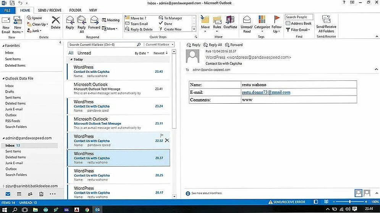Send the message to OneNote
Image resolution: width=380 pixels, height=213 pixels.
[x=230, y=23]
